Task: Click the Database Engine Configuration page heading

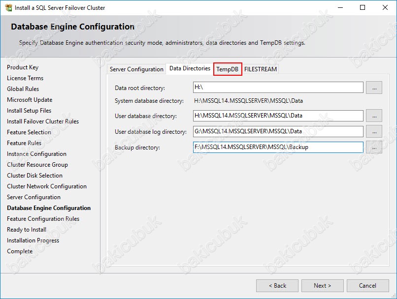Action: pyautogui.click(x=73, y=27)
